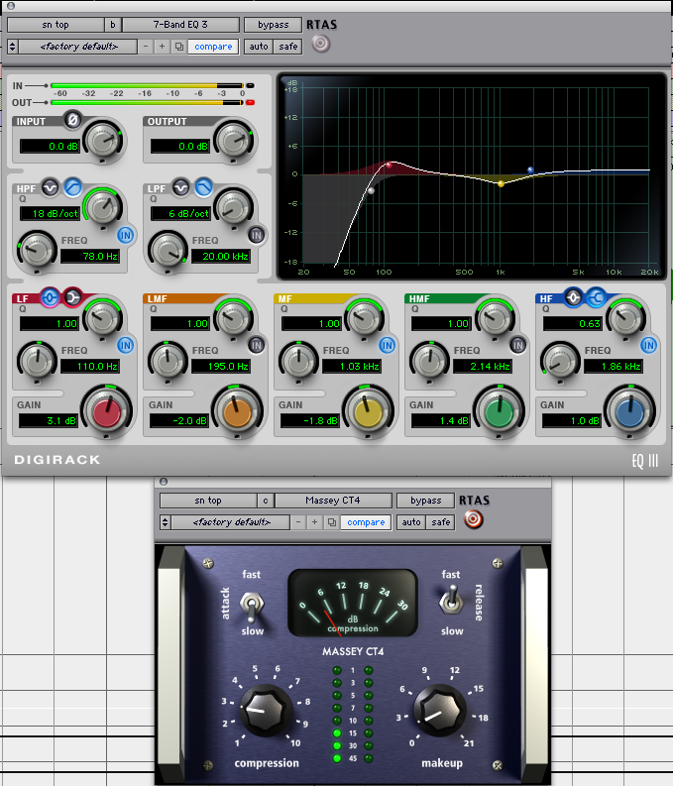Select the LPF notch filter type icon
This screenshot has width=673, height=786.
click(x=180, y=188)
